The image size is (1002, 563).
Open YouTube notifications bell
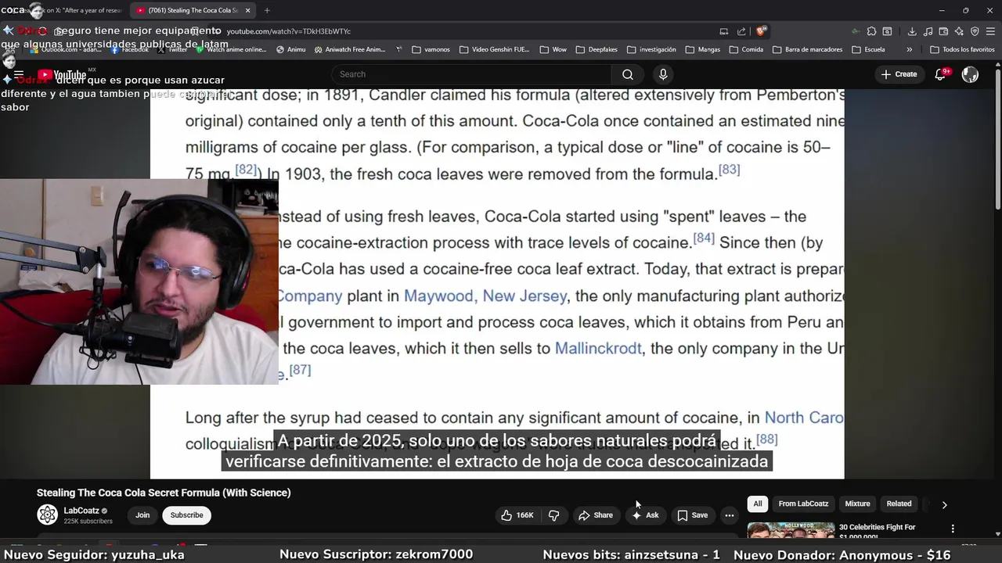coord(941,74)
